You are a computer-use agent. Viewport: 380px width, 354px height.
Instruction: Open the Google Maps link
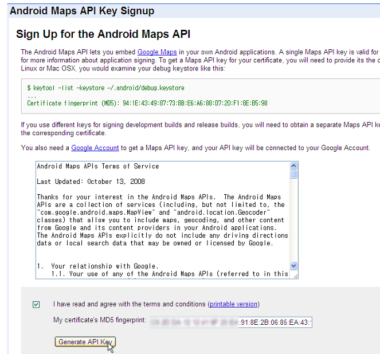[x=157, y=52]
